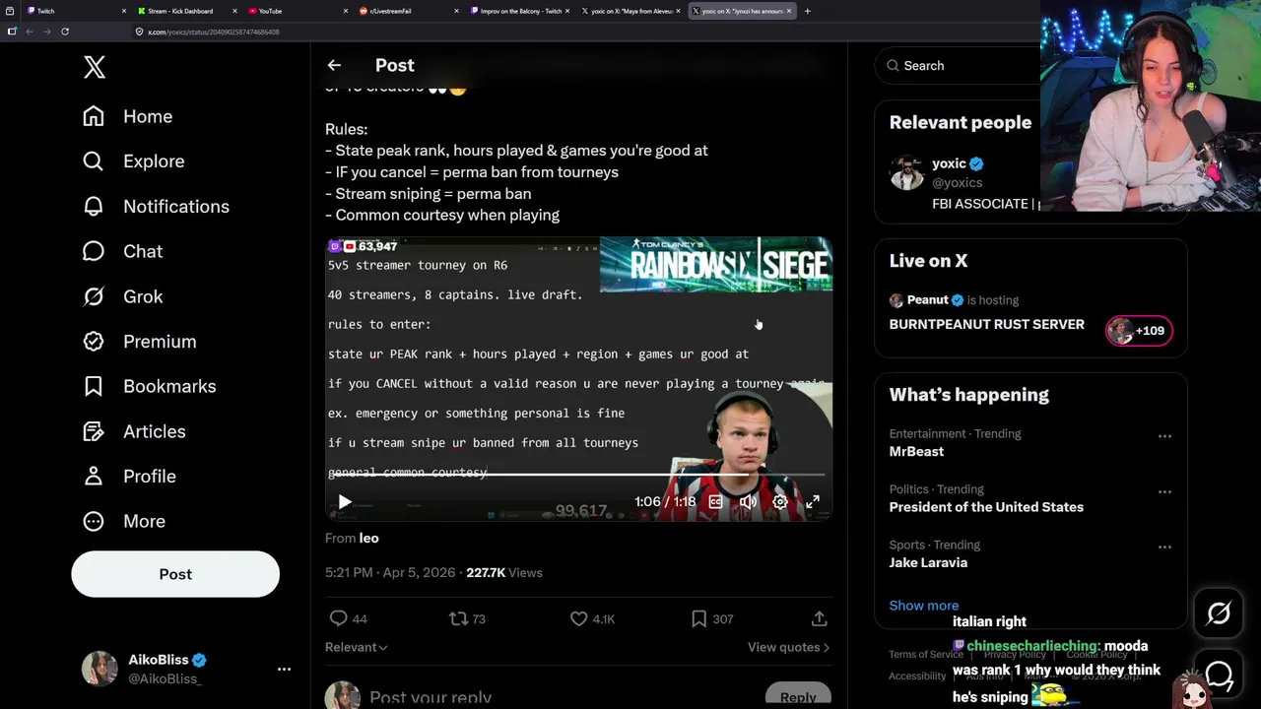
Task: Play the embedded video
Action: (x=345, y=502)
